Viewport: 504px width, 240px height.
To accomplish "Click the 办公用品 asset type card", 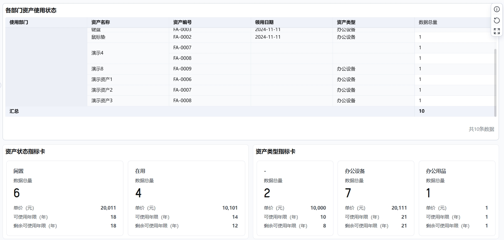I will (x=457, y=198).
